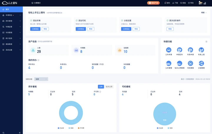Click 立即添加 under 添加车辆

click(x=35, y=29)
